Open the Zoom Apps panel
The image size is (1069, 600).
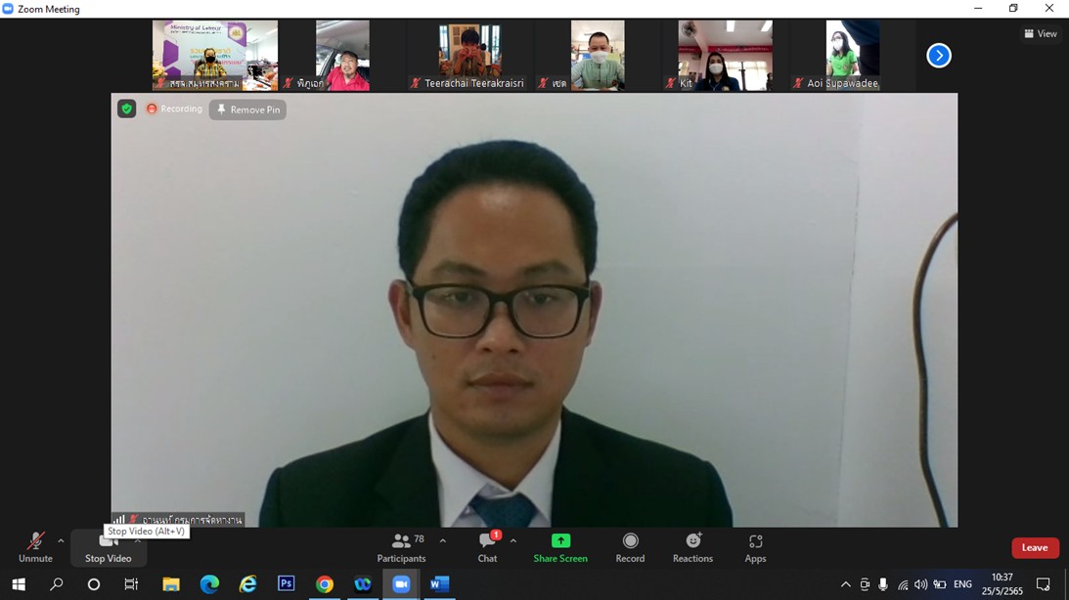pos(755,547)
